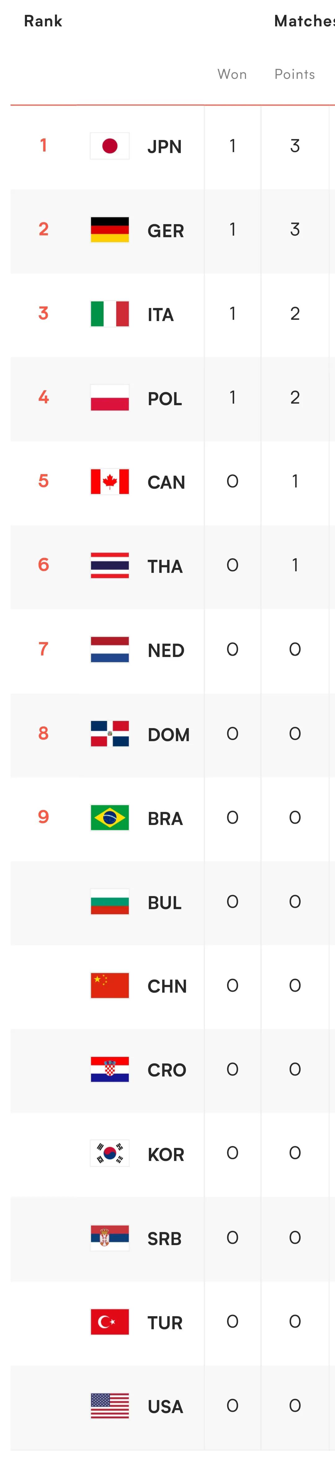
Task: Click the Italy flag icon
Action: (110, 314)
